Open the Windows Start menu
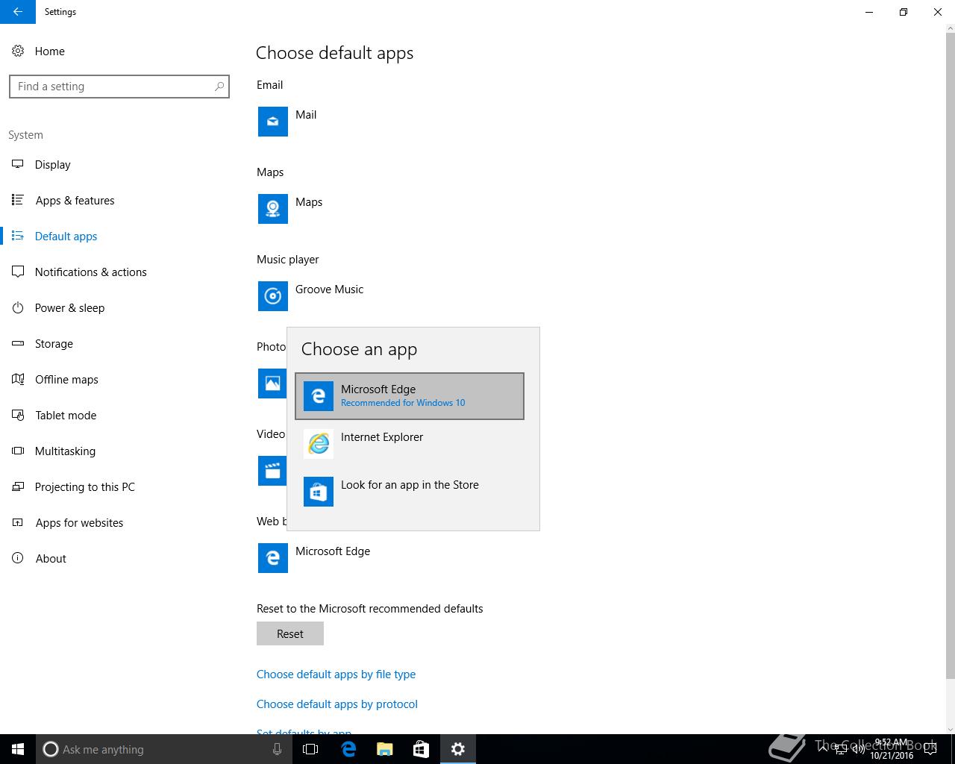Screen dimensions: 955x764 [x=18, y=749]
